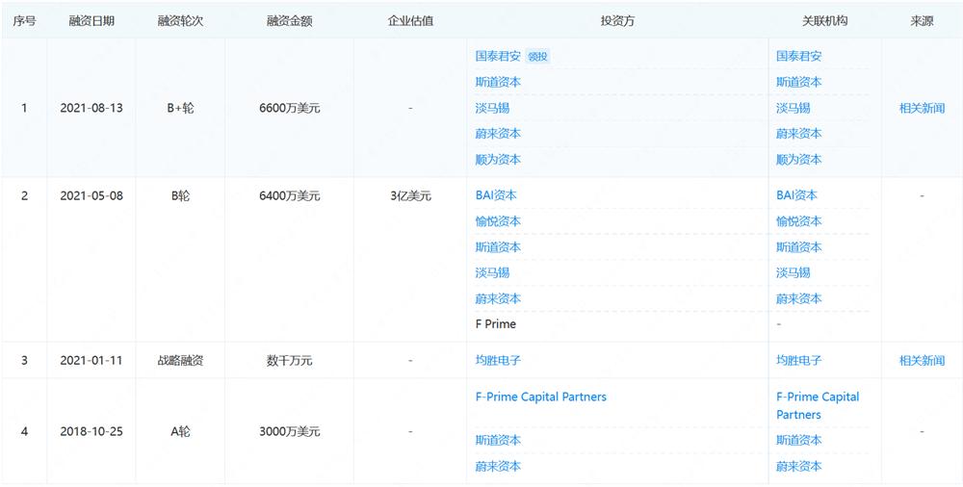Open 蔚来资本 关联机构 link in A轮 row
Image resolution: width=963 pixels, height=487 pixels.
point(798,466)
